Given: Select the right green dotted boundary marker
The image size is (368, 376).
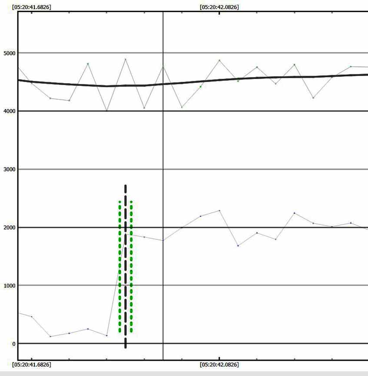Looking at the screenshot, I should point(131,267).
